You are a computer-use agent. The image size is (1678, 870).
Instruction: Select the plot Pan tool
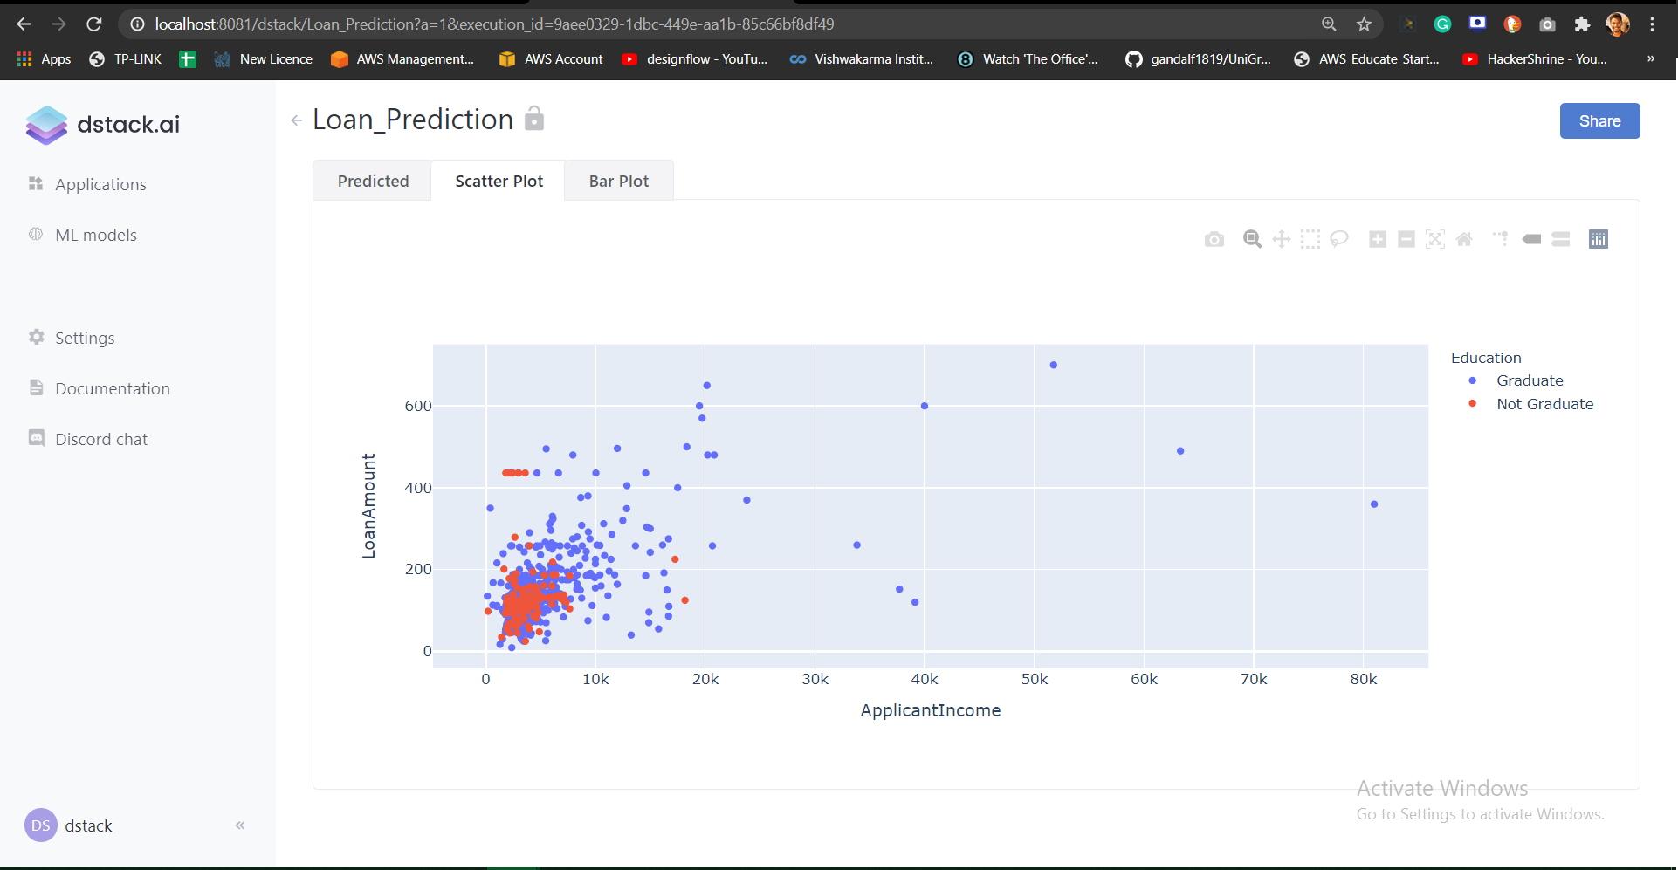1282,239
